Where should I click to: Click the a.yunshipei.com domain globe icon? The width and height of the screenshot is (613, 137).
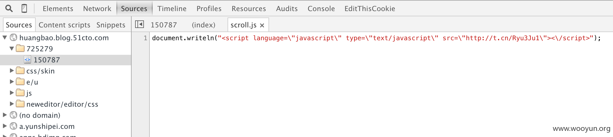tap(13, 126)
